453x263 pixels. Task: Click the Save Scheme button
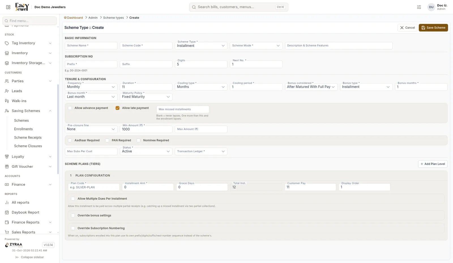coord(433,28)
